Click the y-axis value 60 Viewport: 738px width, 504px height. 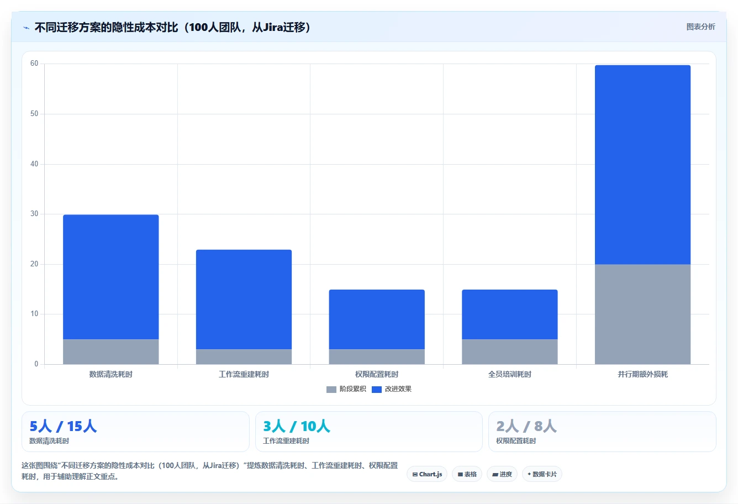pos(34,64)
